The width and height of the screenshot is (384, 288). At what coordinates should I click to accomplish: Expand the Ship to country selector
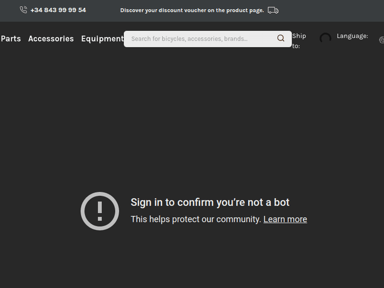(x=299, y=40)
